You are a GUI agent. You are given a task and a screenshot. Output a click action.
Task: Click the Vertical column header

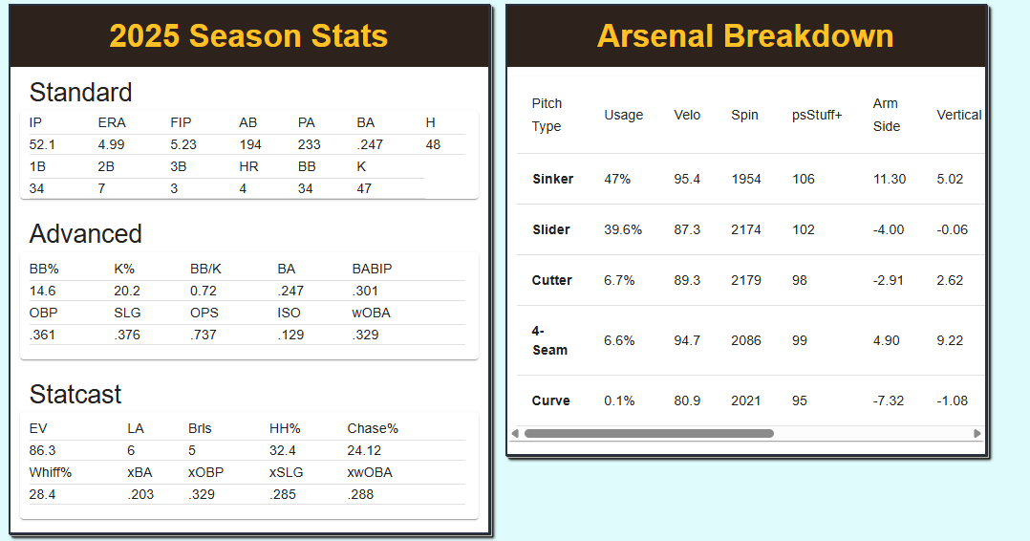click(x=958, y=115)
